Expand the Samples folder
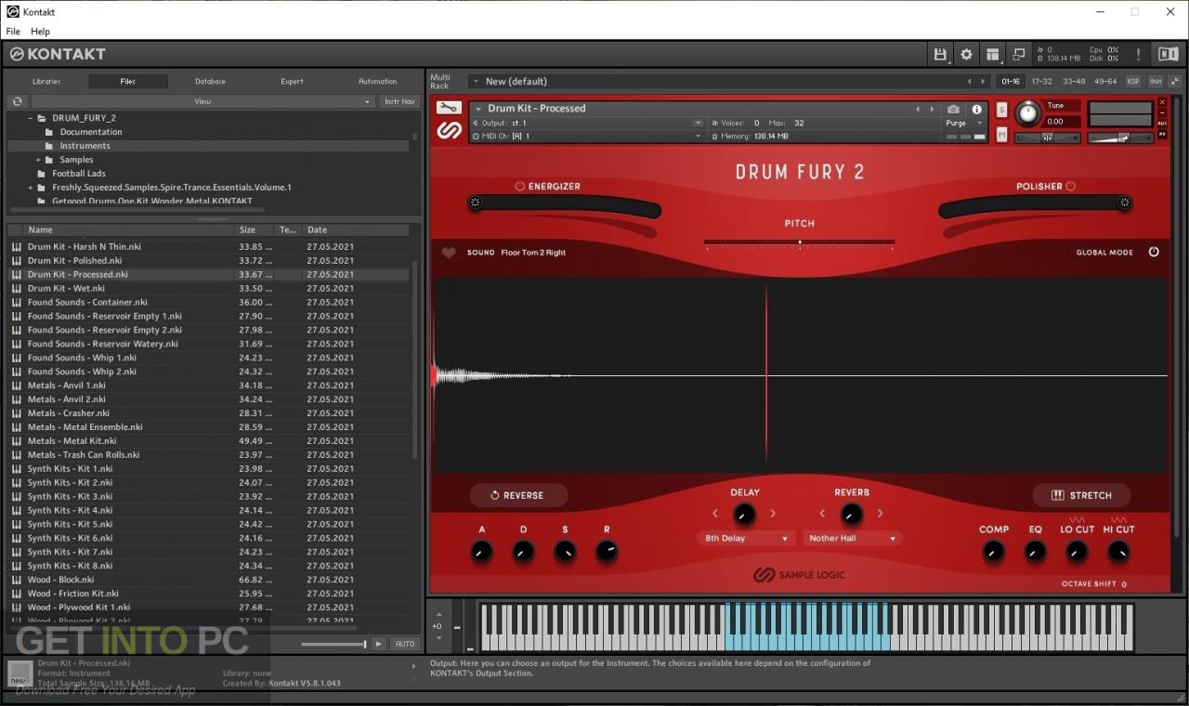The image size is (1189, 706). 38,160
